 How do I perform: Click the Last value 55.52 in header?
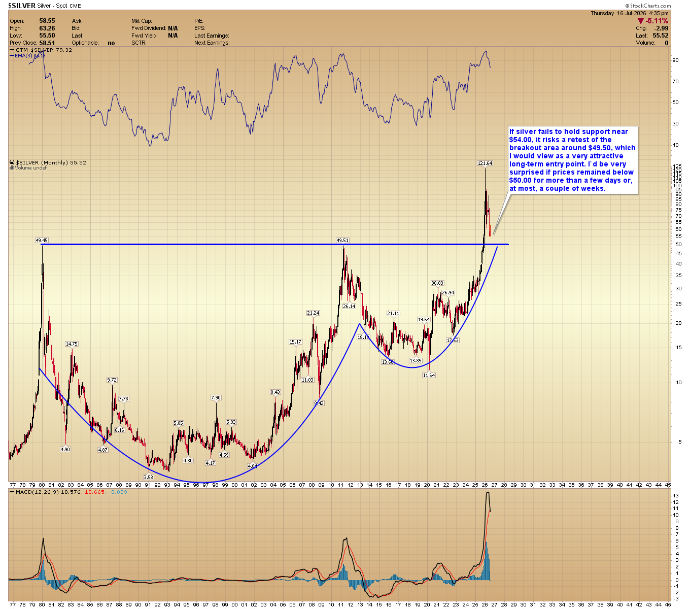point(661,36)
